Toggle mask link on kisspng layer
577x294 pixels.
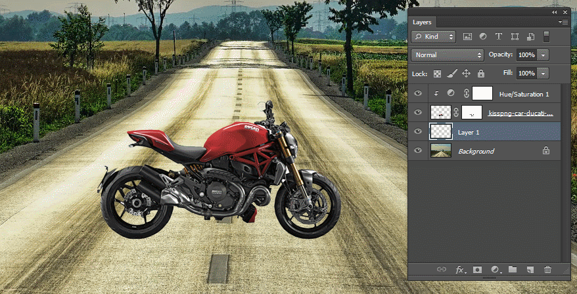coord(456,112)
